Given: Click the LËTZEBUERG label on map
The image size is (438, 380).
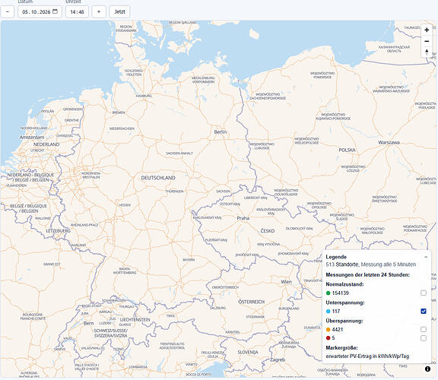Looking at the screenshot, I should point(58,231).
